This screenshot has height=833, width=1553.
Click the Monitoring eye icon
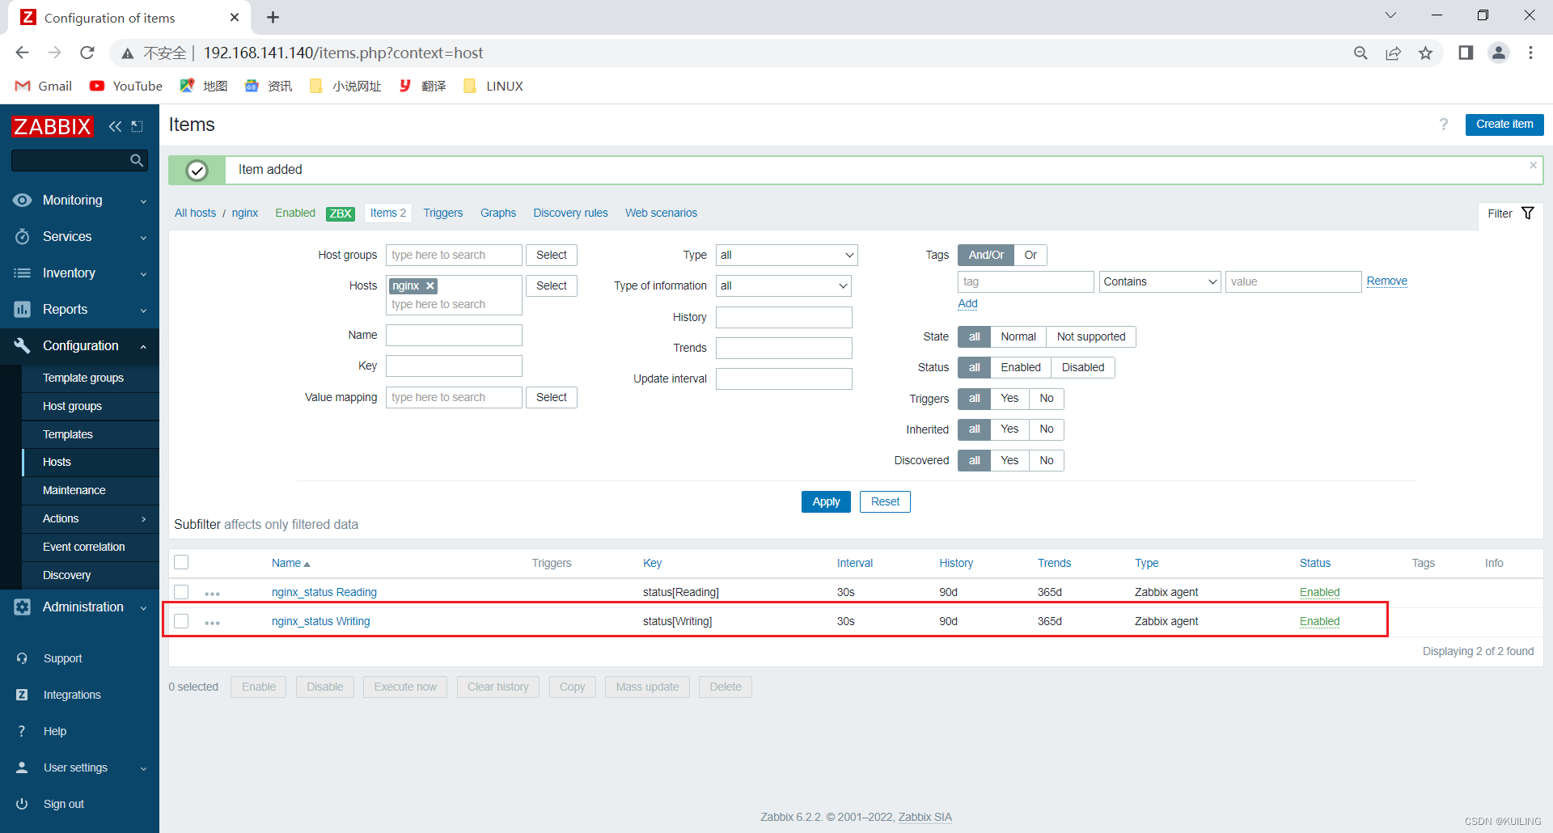point(23,201)
